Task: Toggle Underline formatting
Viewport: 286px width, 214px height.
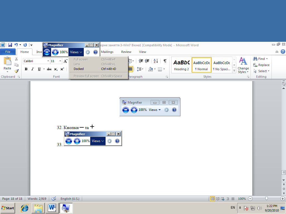Action: point(39,69)
